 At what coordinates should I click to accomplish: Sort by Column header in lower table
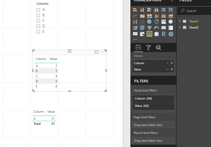pos(39,112)
